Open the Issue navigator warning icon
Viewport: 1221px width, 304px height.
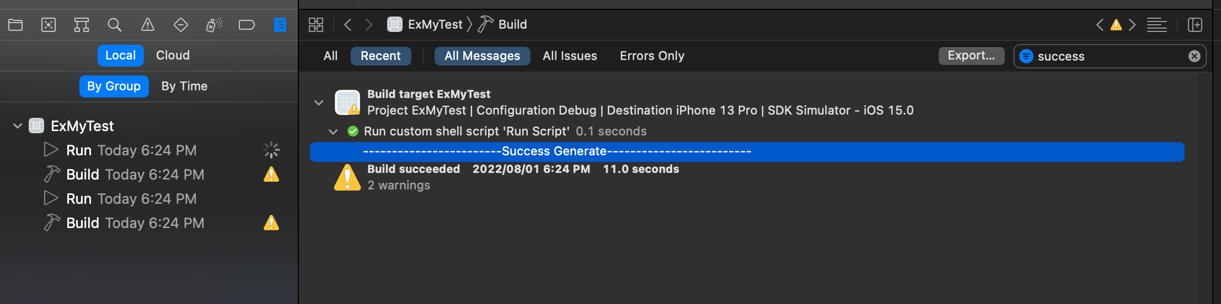pyautogui.click(x=148, y=25)
